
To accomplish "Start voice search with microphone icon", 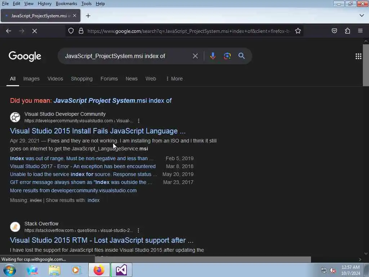I will point(213,56).
